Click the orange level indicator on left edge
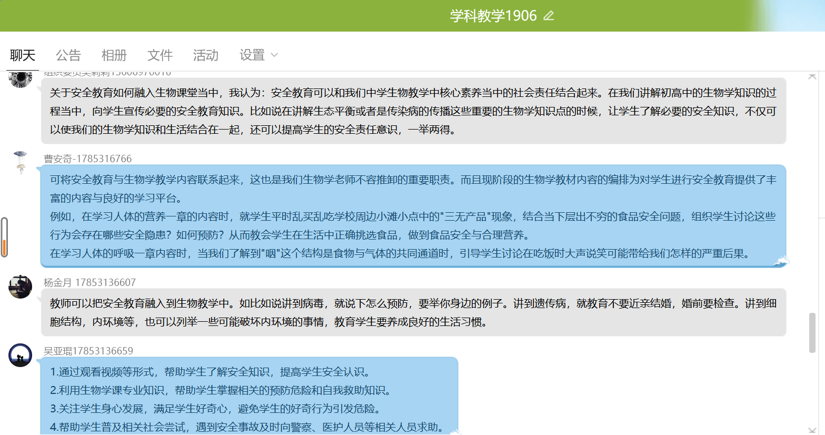Image resolution: width=825 pixels, height=435 pixels. [4, 246]
